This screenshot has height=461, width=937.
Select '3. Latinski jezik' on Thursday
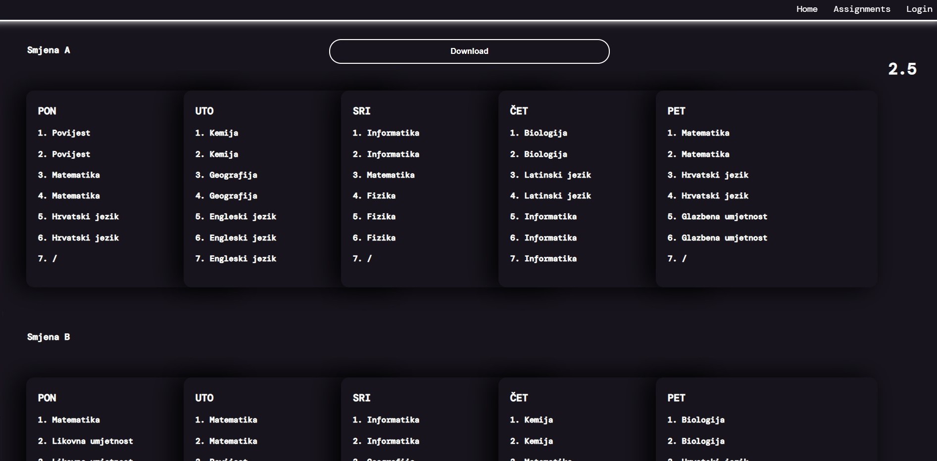click(x=551, y=175)
